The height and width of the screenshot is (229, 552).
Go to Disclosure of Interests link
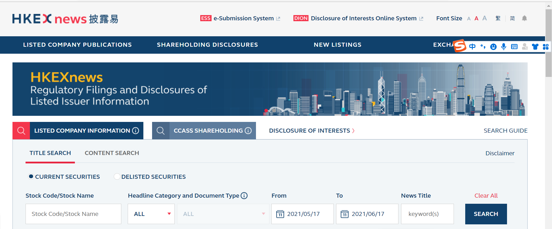tap(312, 131)
